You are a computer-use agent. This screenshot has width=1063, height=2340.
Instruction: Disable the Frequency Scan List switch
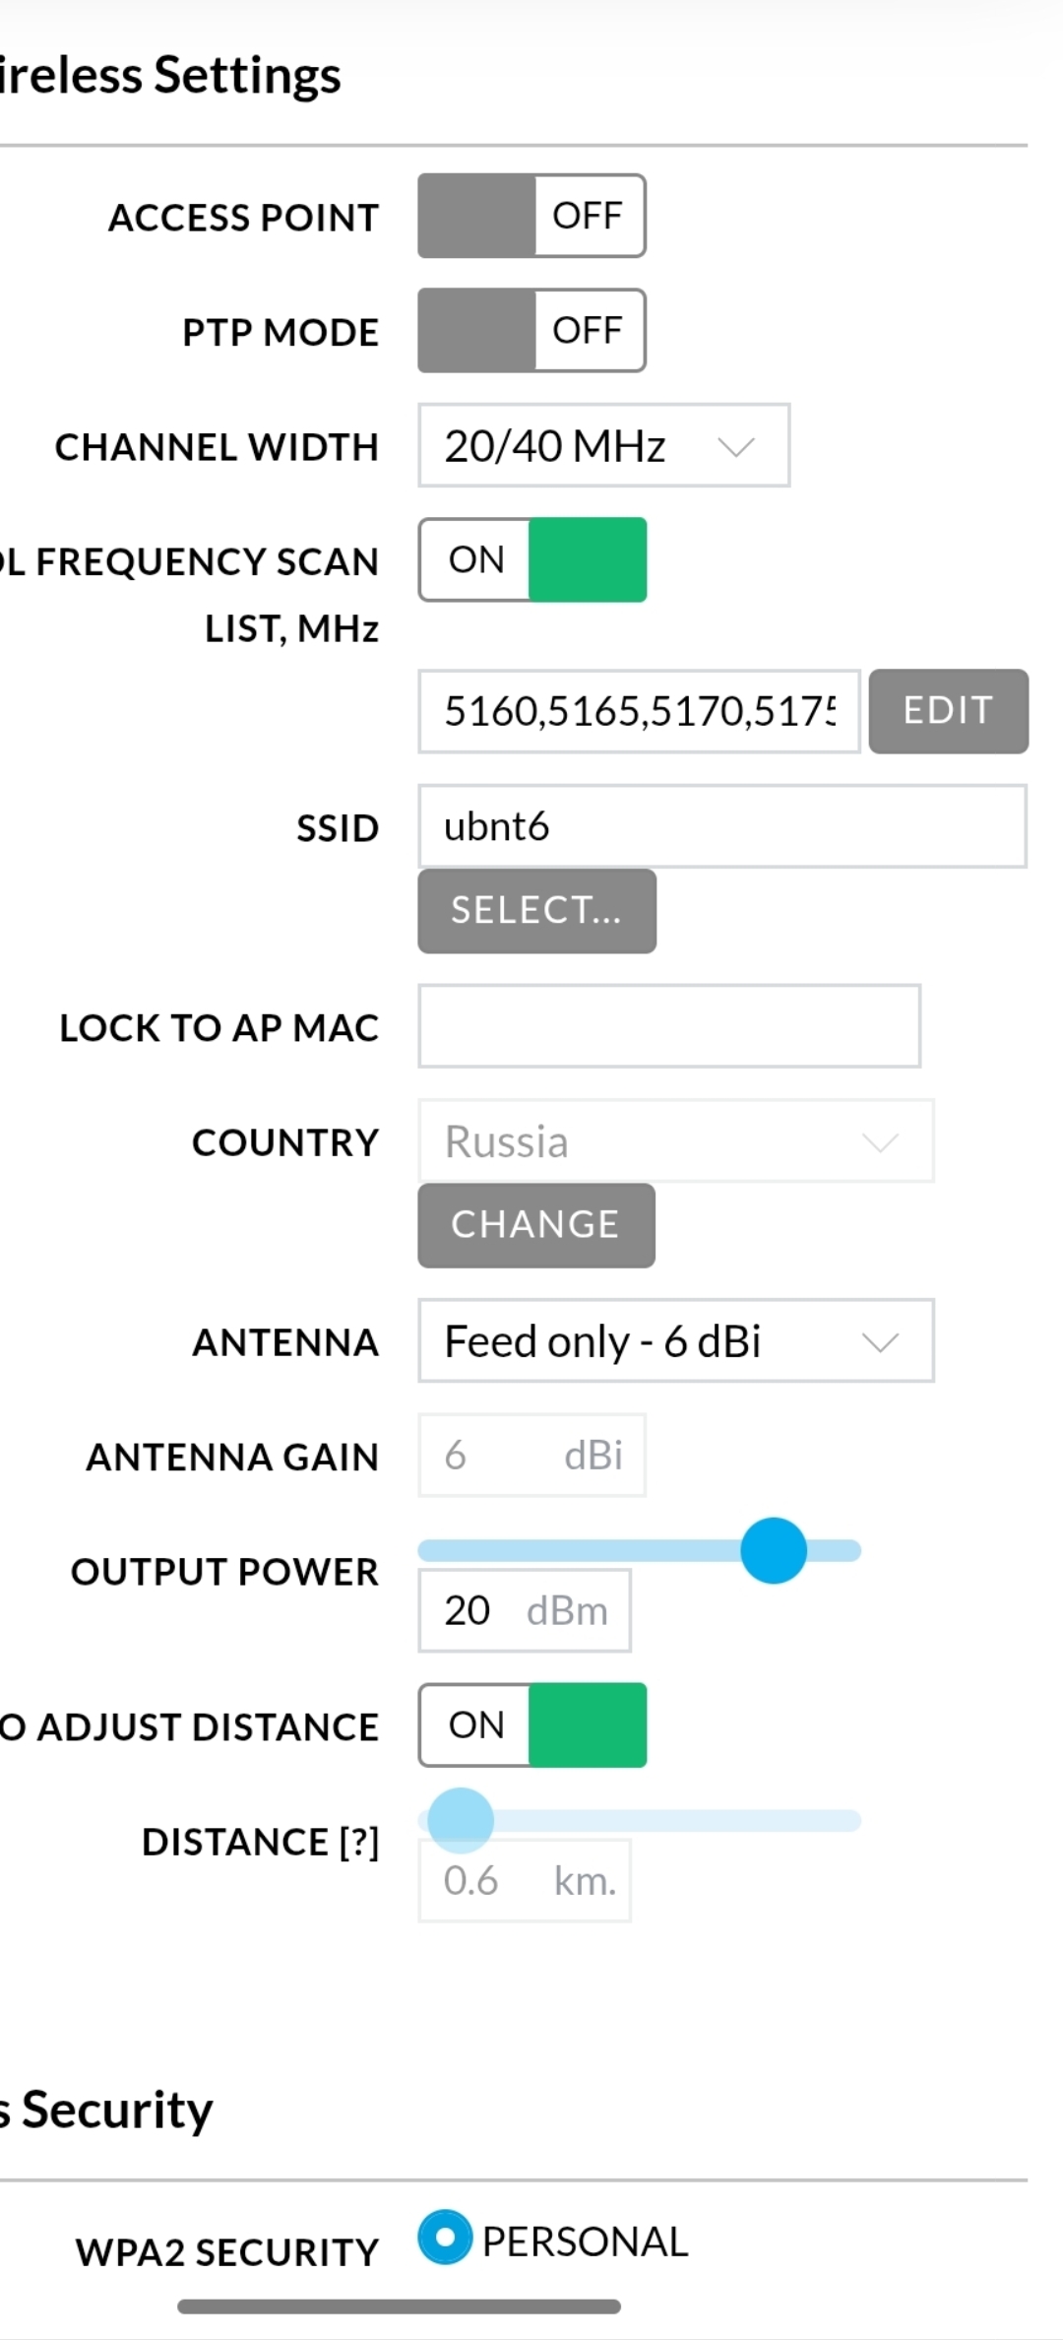click(x=531, y=559)
